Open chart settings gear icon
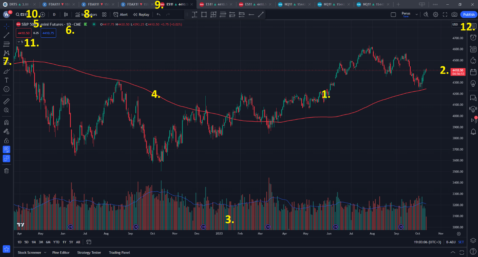Screen dimensions: 478x257 click(436, 14)
